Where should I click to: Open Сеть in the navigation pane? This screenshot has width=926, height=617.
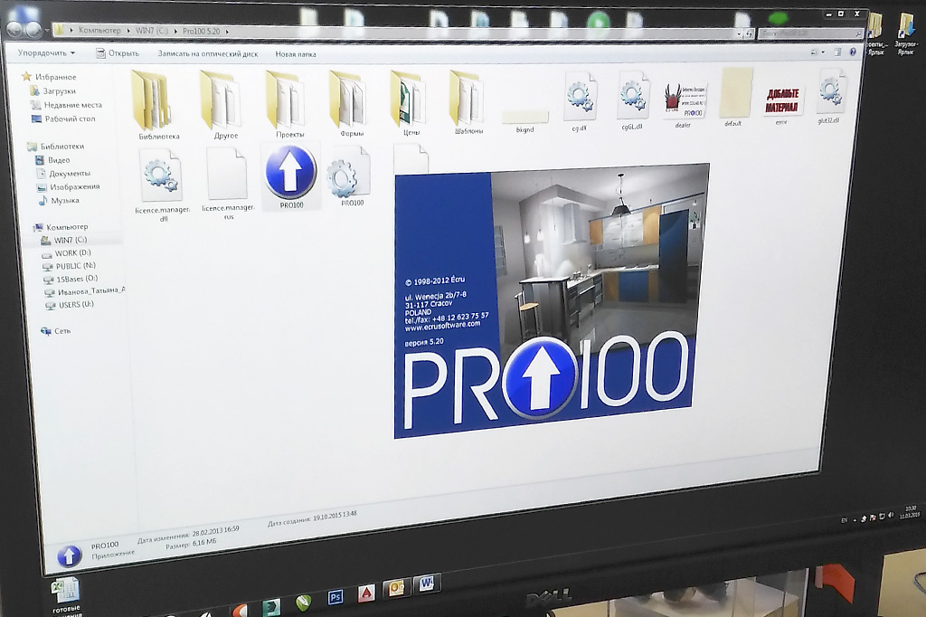(55, 331)
